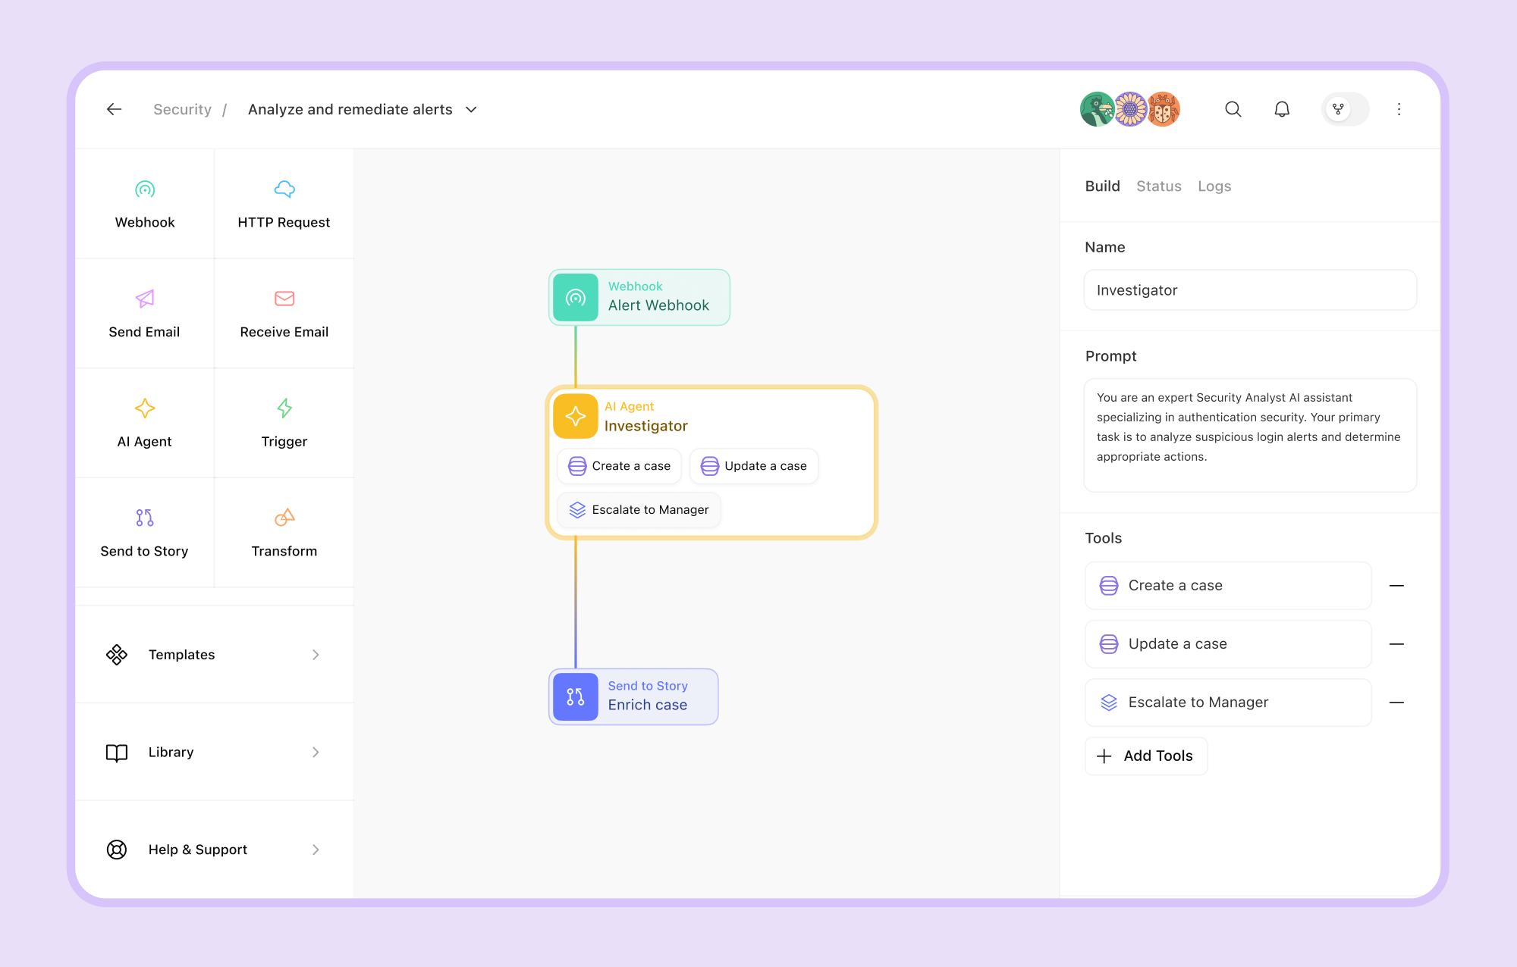Select the Trigger lightning icon

tap(284, 408)
